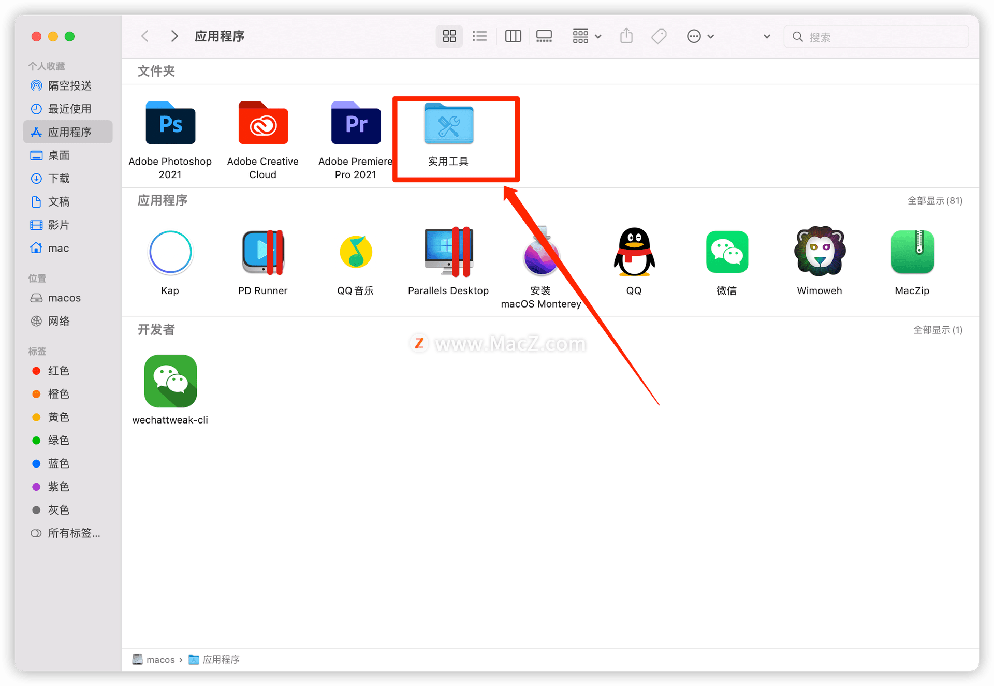
Task: Open 下载 downloads in sidebar
Action: [68, 179]
